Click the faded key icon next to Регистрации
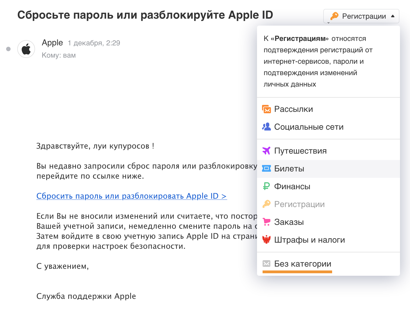Screen dimensions: 410x320 point(266,204)
